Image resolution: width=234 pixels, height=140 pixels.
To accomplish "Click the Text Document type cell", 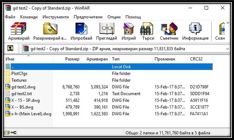I will [126, 94].
